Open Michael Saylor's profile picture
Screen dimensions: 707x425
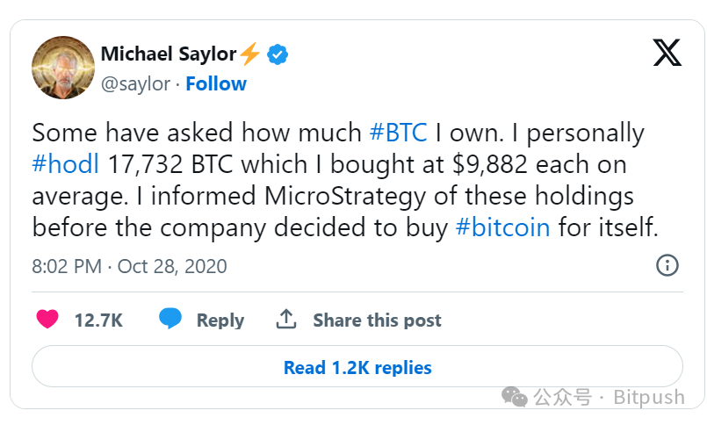(x=63, y=68)
